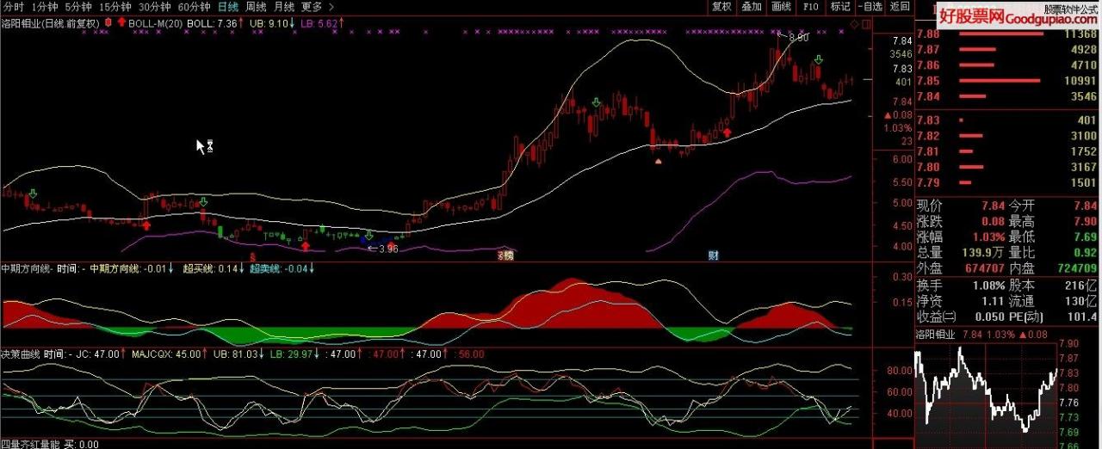Select the 5分钟 period tab

[x=77, y=6]
